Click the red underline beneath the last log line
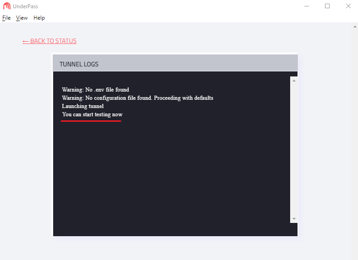Image resolution: width=358 pixels, height=260 pixels. click(91, 121)
